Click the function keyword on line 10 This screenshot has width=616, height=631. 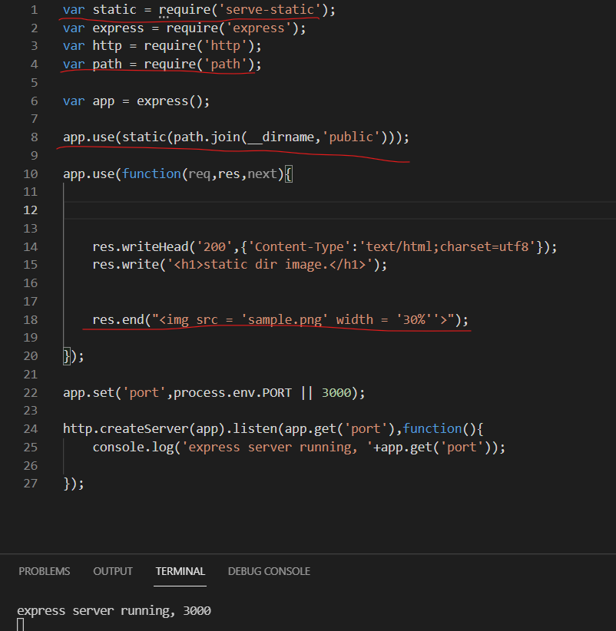pos(151,173)
